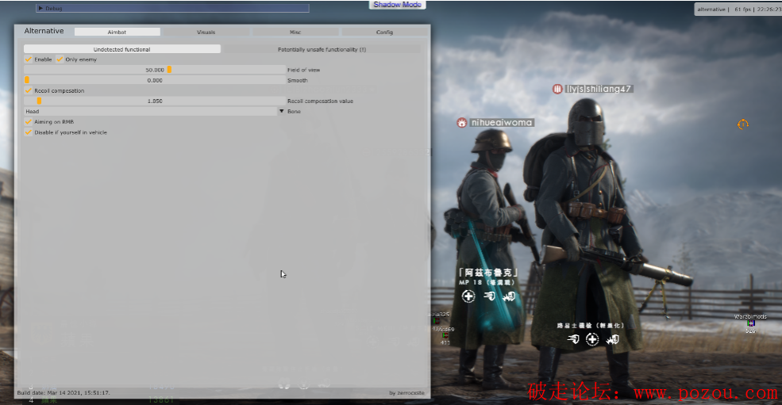
Task: Select the grenade burst icon under MP 18
Action: pos(509,297)
